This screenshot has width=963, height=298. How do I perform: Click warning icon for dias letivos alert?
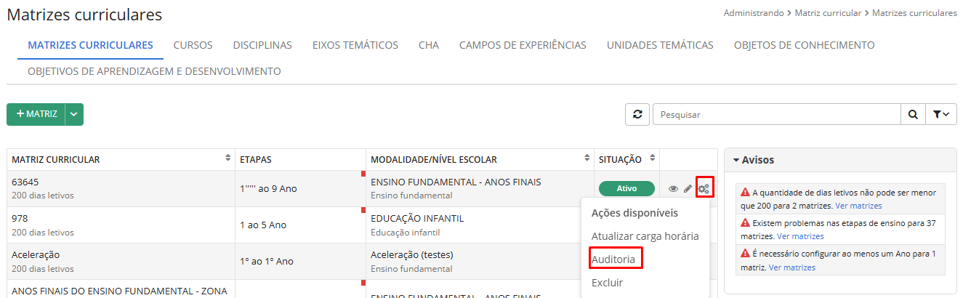(x=745, y=193)
